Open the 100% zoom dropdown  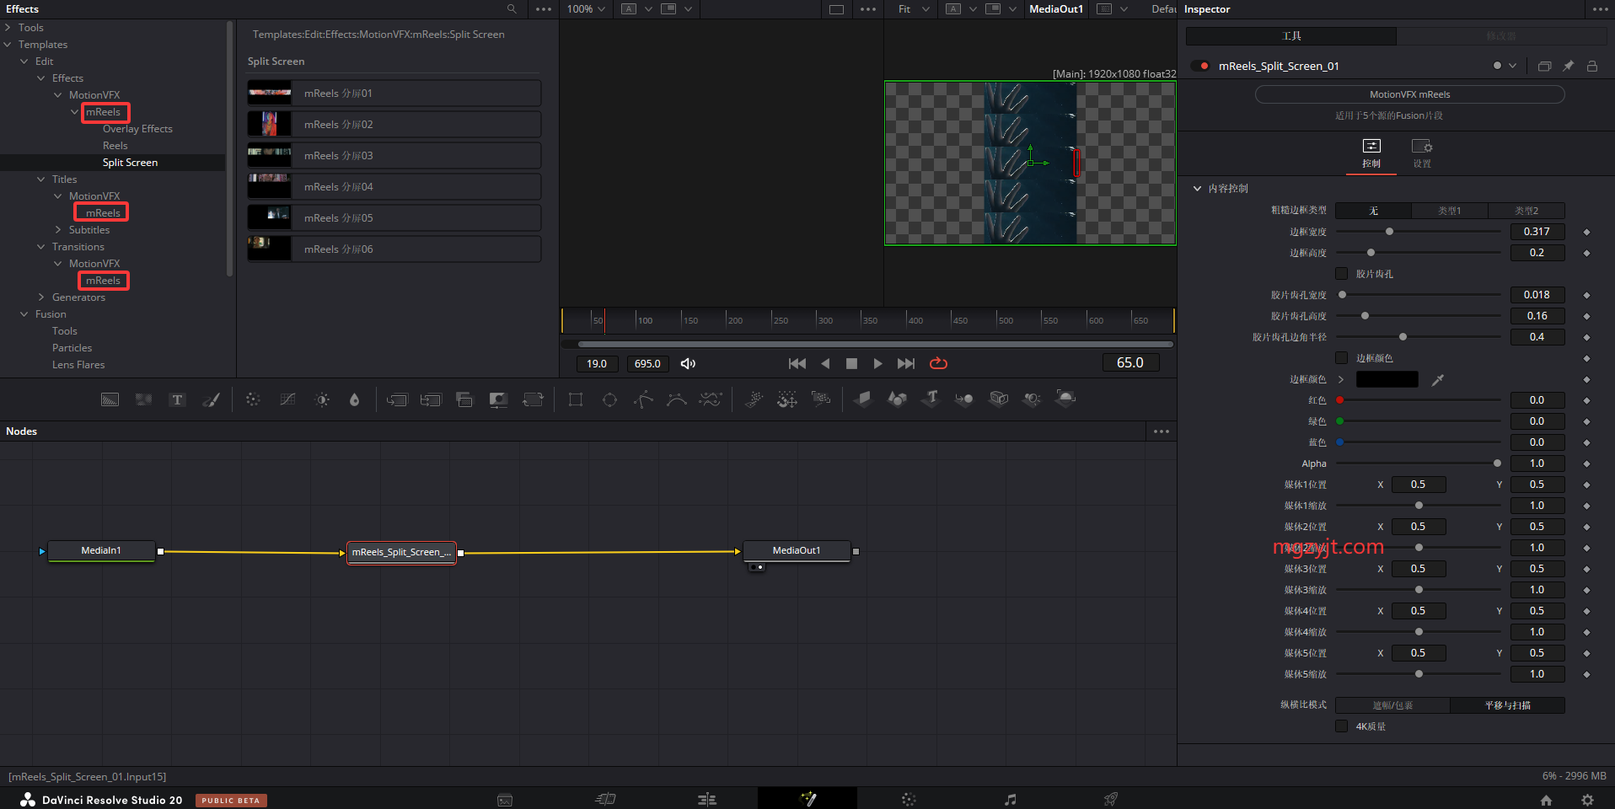tap(586, 9)
